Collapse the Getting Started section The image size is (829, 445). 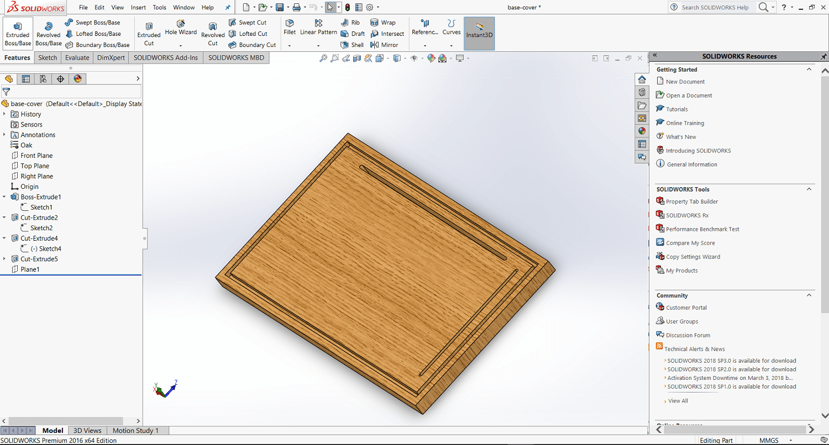coord(809,70)
